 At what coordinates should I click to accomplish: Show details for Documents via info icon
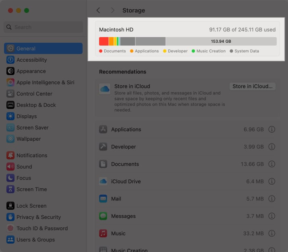click(x=271, y=164)
